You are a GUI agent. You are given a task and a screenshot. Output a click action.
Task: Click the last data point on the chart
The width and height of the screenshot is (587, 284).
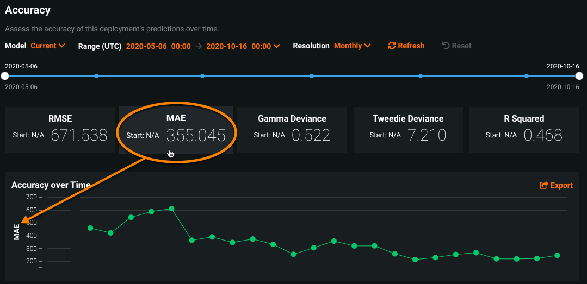557,255
